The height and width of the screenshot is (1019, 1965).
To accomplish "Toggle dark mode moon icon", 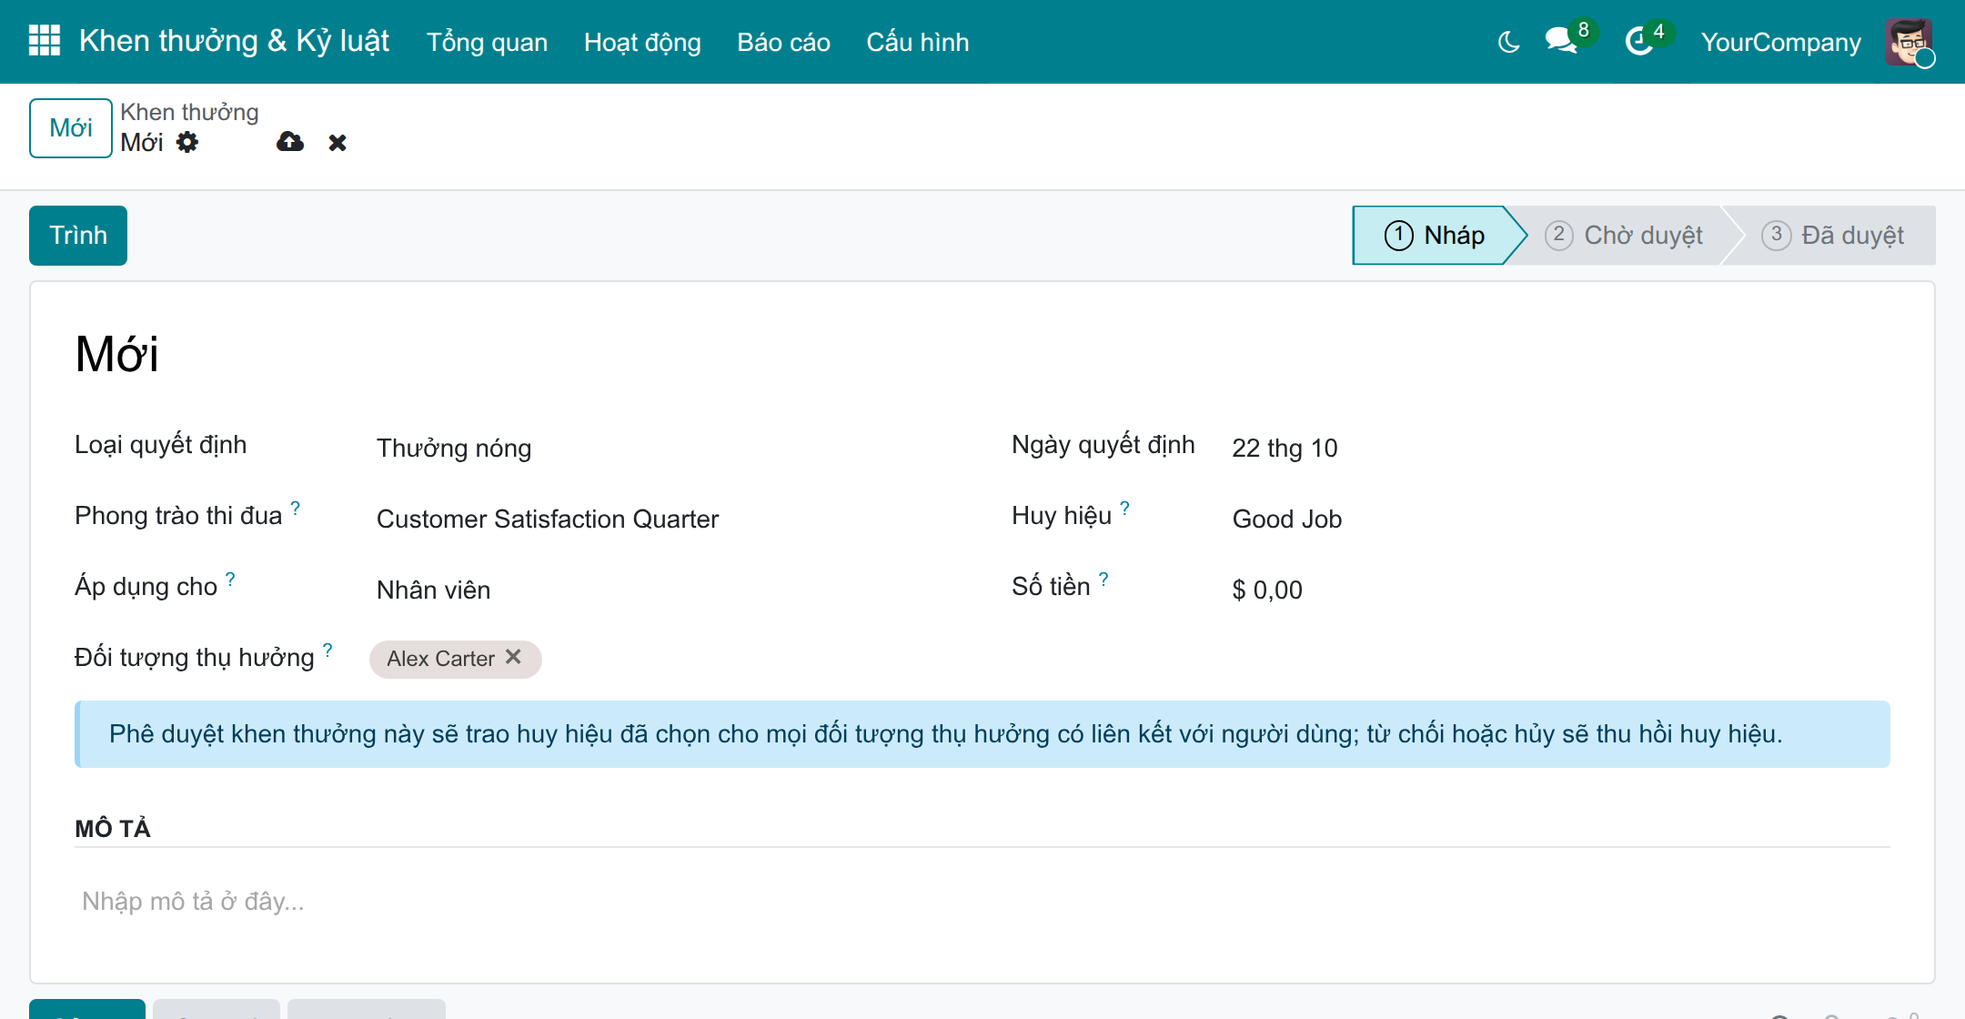I will [x=1508, y=42].
